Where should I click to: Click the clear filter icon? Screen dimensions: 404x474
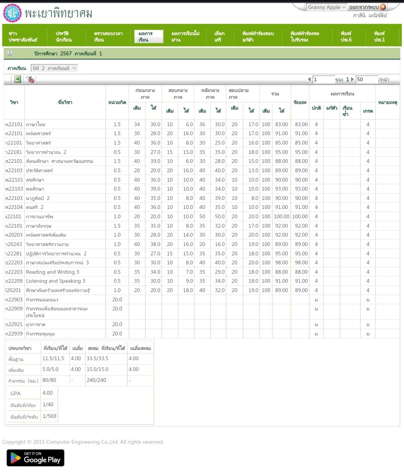(x=30, y=79)
